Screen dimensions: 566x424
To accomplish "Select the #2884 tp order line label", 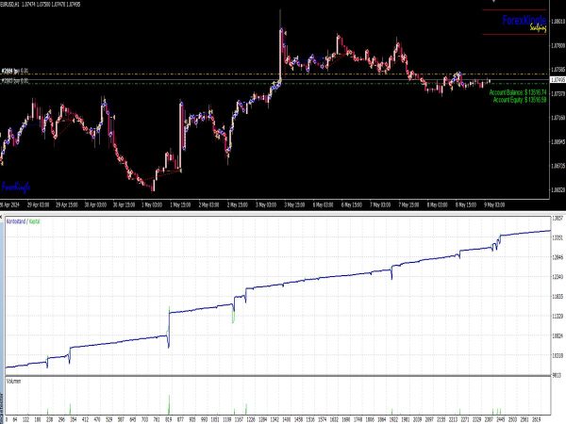I will (x=15, y=71).
